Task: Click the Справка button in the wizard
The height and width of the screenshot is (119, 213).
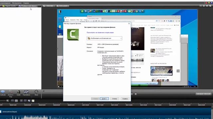Action: [125, 99]
